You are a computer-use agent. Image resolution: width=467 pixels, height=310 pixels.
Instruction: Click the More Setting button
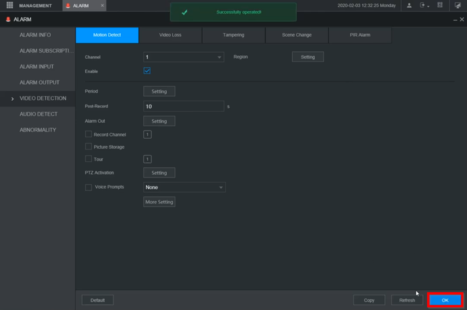(x=159, y=202)
